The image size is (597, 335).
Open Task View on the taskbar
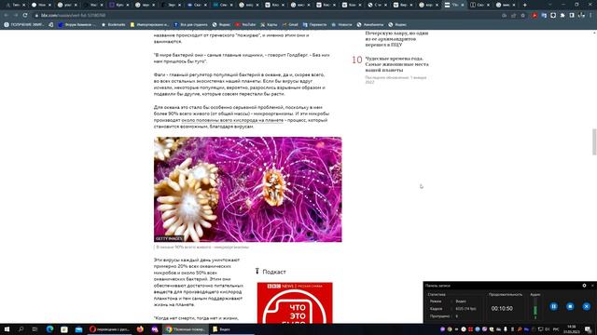coord(35,329)
